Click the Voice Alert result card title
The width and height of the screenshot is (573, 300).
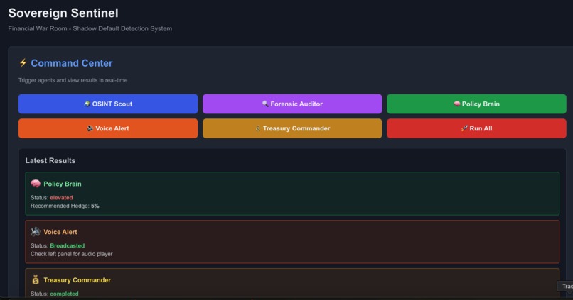tap(60, 232)
